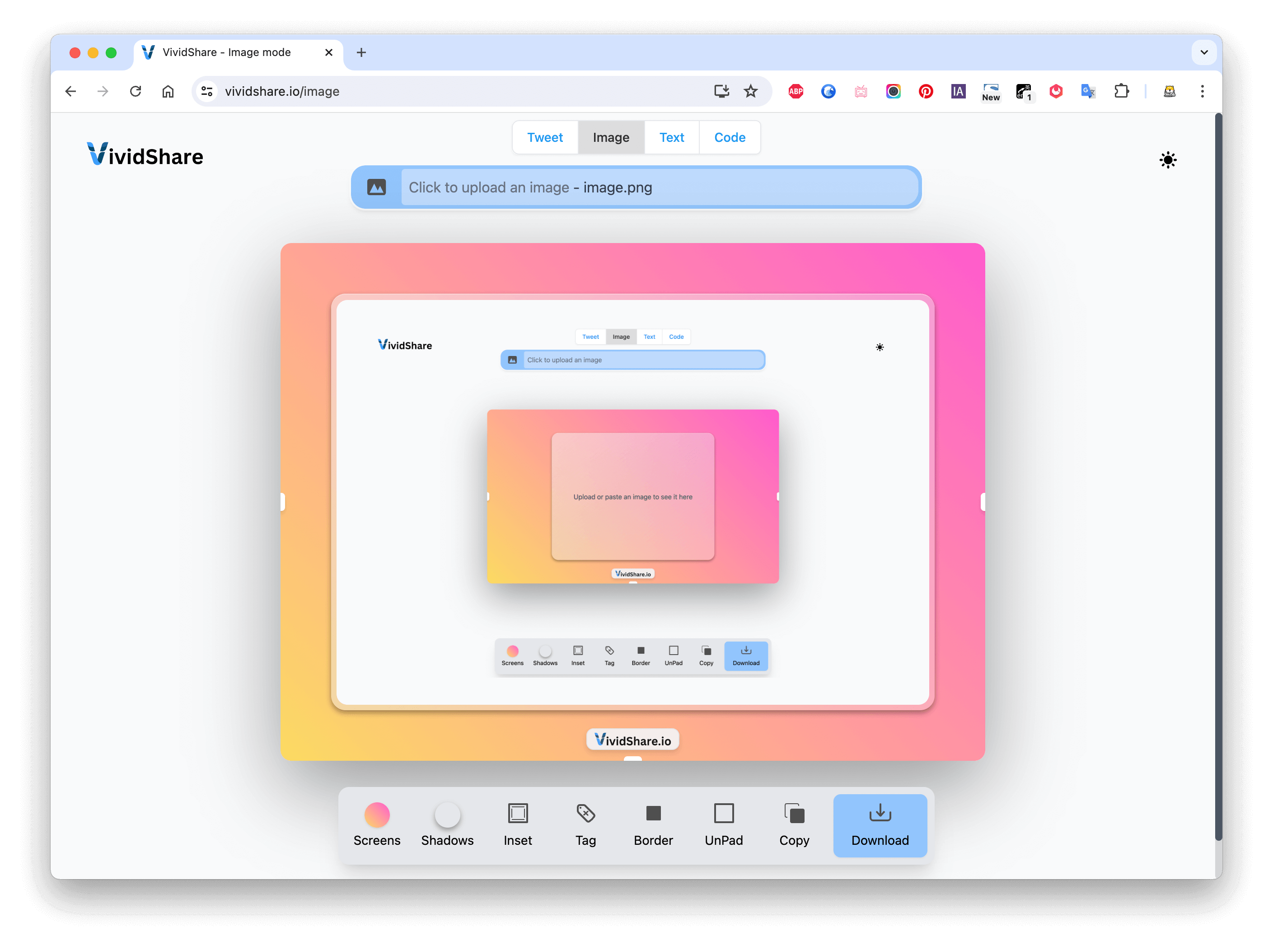
Task: Open the pink TV extension
Action: point(861,91)
